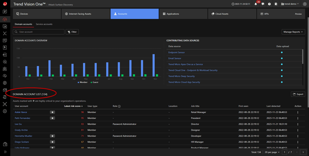Open the Patti Fernandez account link
Screen dimensions: 309x156
[x=23, y=118]
